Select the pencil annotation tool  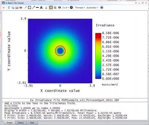(26, 7)
